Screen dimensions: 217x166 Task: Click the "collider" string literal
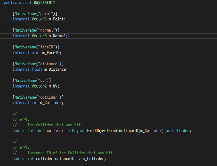[x=49, y=97]
